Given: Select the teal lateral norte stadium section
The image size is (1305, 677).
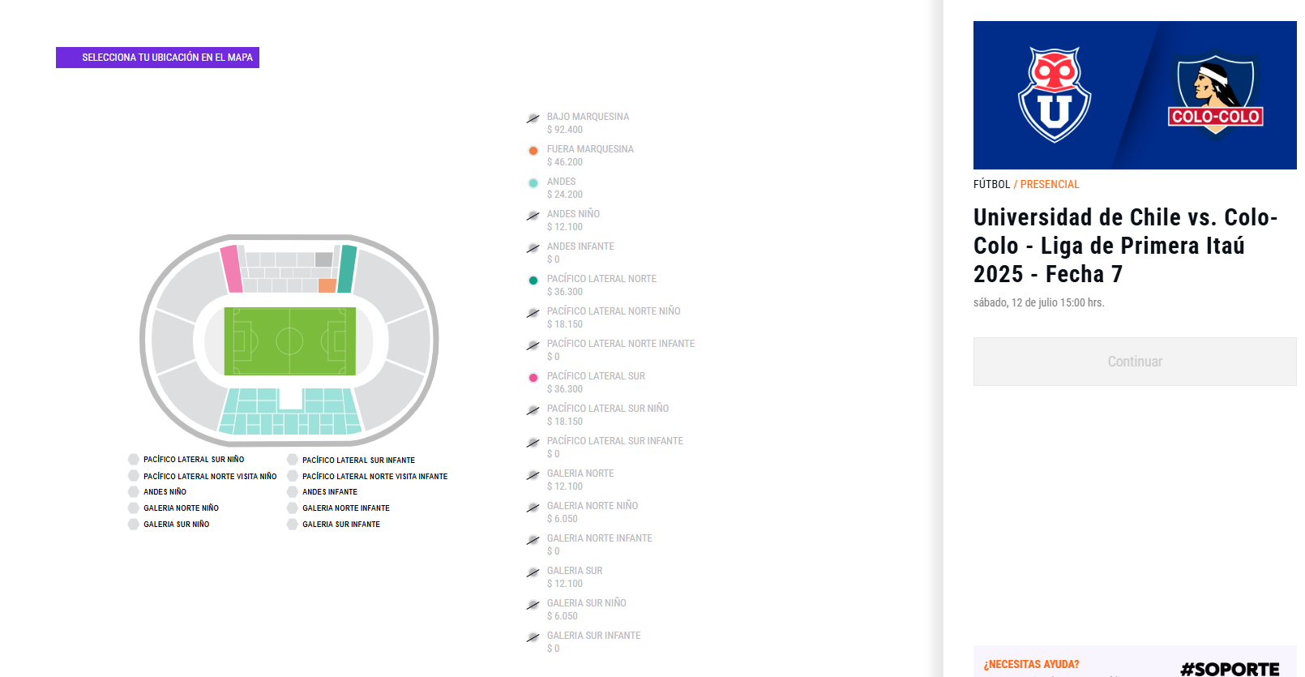Looking at the screenshot, I should coord(347,268).
